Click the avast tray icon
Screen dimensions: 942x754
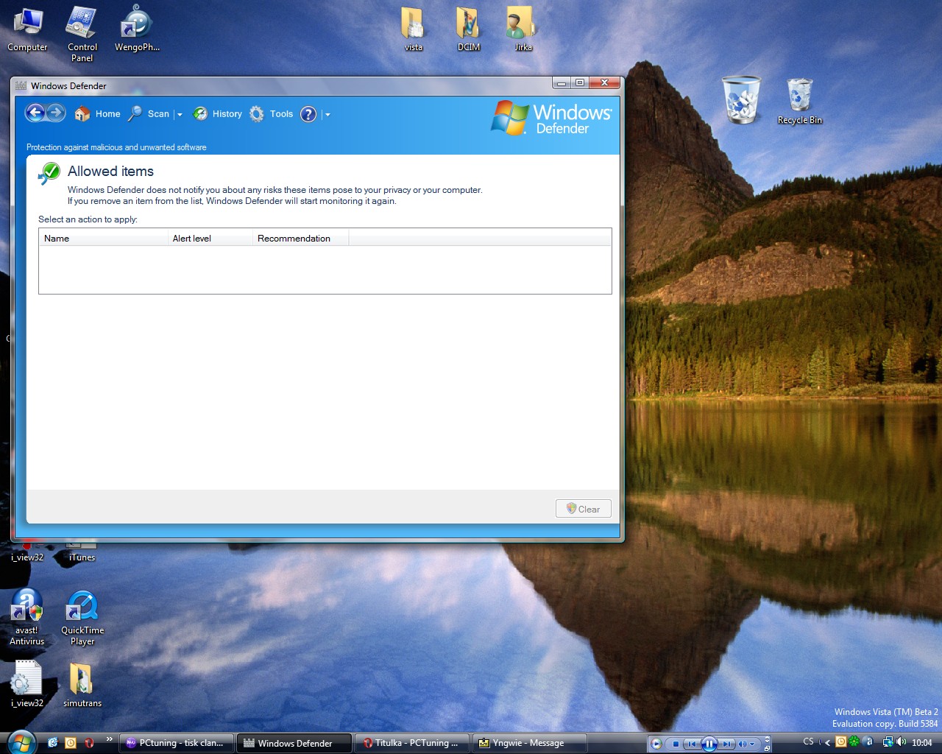pos(868,741)
